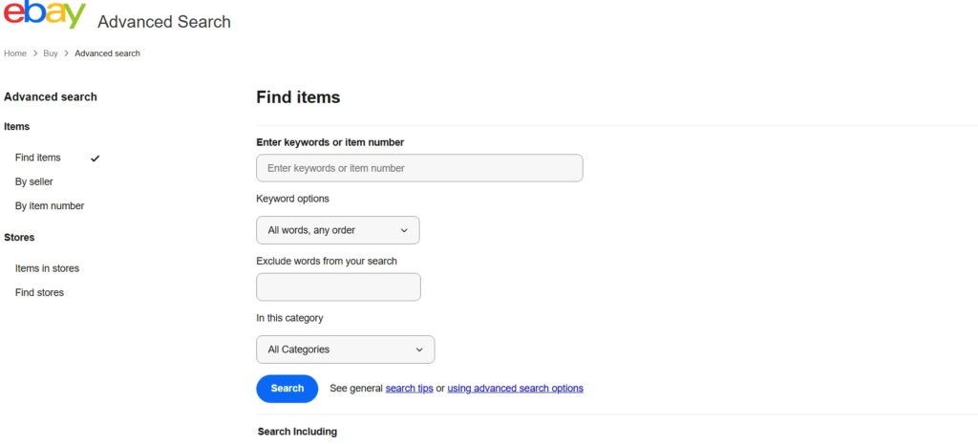
Task: Select Find stores under Stores
Action: click(x=39, y=292)
